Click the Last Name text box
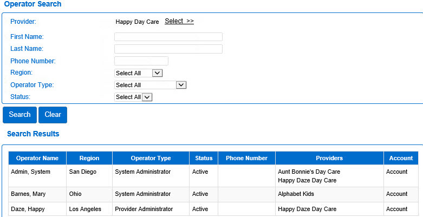Viewport: 423px width, 217px height. [168, 49]
